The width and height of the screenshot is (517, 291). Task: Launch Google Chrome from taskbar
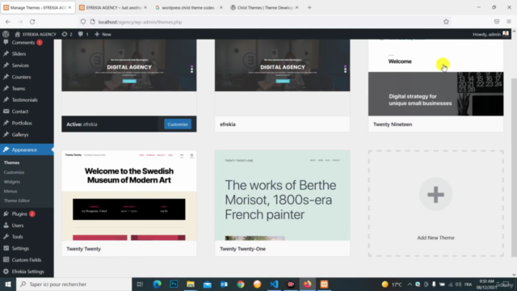coord(241,284)
